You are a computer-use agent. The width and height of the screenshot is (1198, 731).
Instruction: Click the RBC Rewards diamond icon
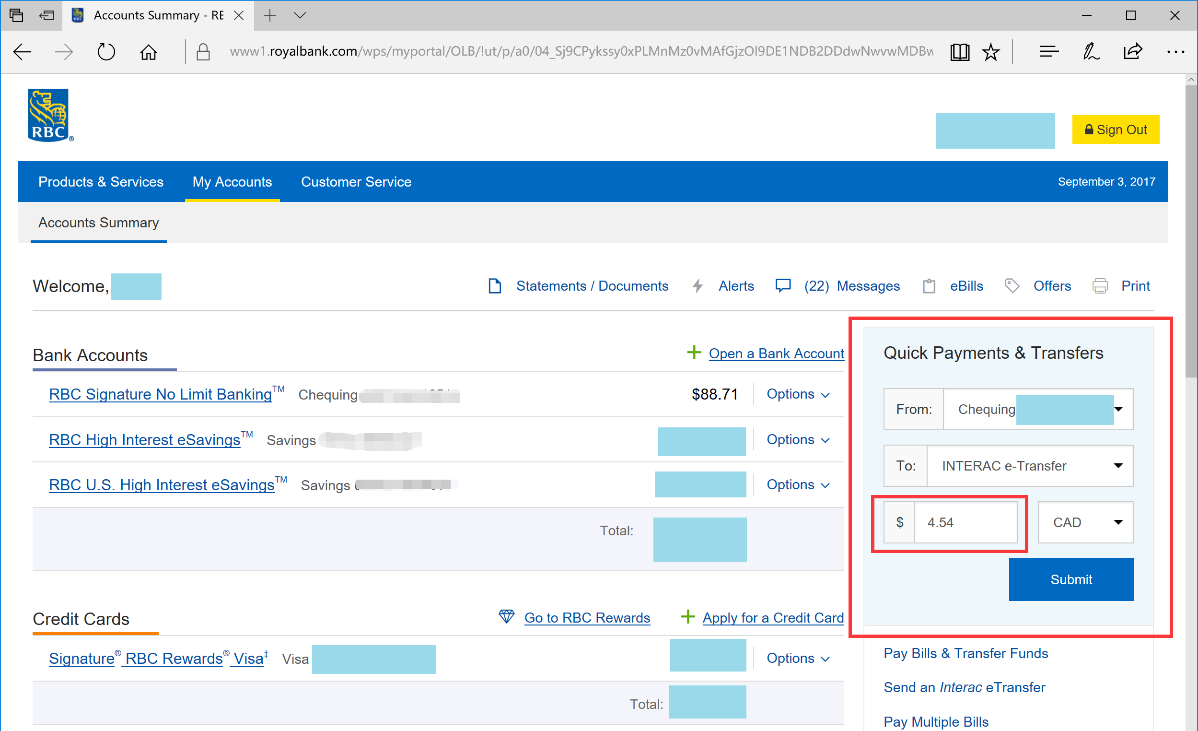click(x=507, y=616)
